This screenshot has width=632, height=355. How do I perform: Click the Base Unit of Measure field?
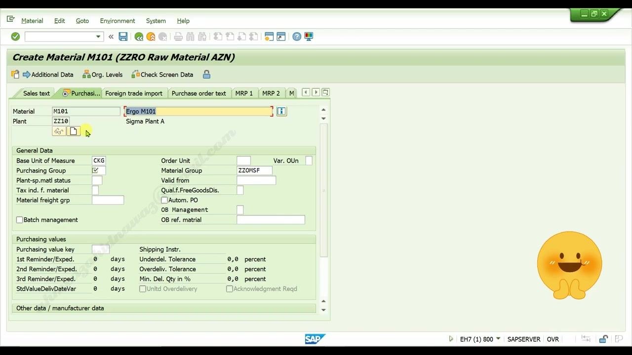pos(99,161)
